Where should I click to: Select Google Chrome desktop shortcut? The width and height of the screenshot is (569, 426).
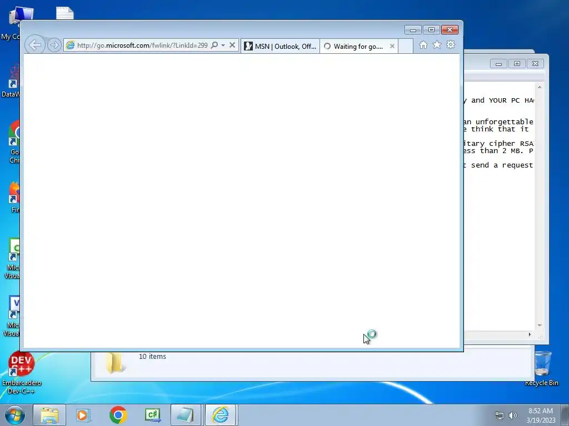[x=14, y=142]
